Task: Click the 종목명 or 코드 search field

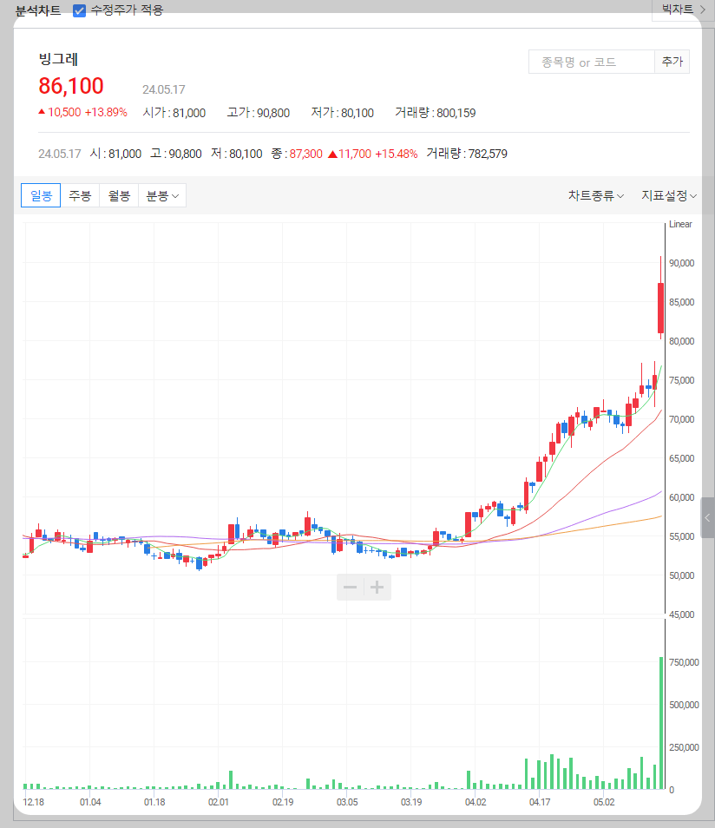Action: coord(592,62)
